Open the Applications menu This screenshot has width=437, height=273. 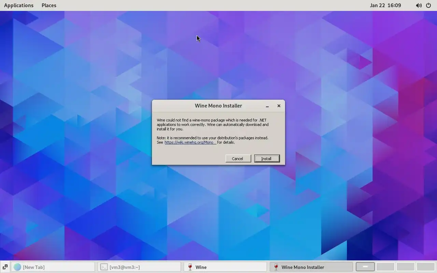(x=19, y=5)
